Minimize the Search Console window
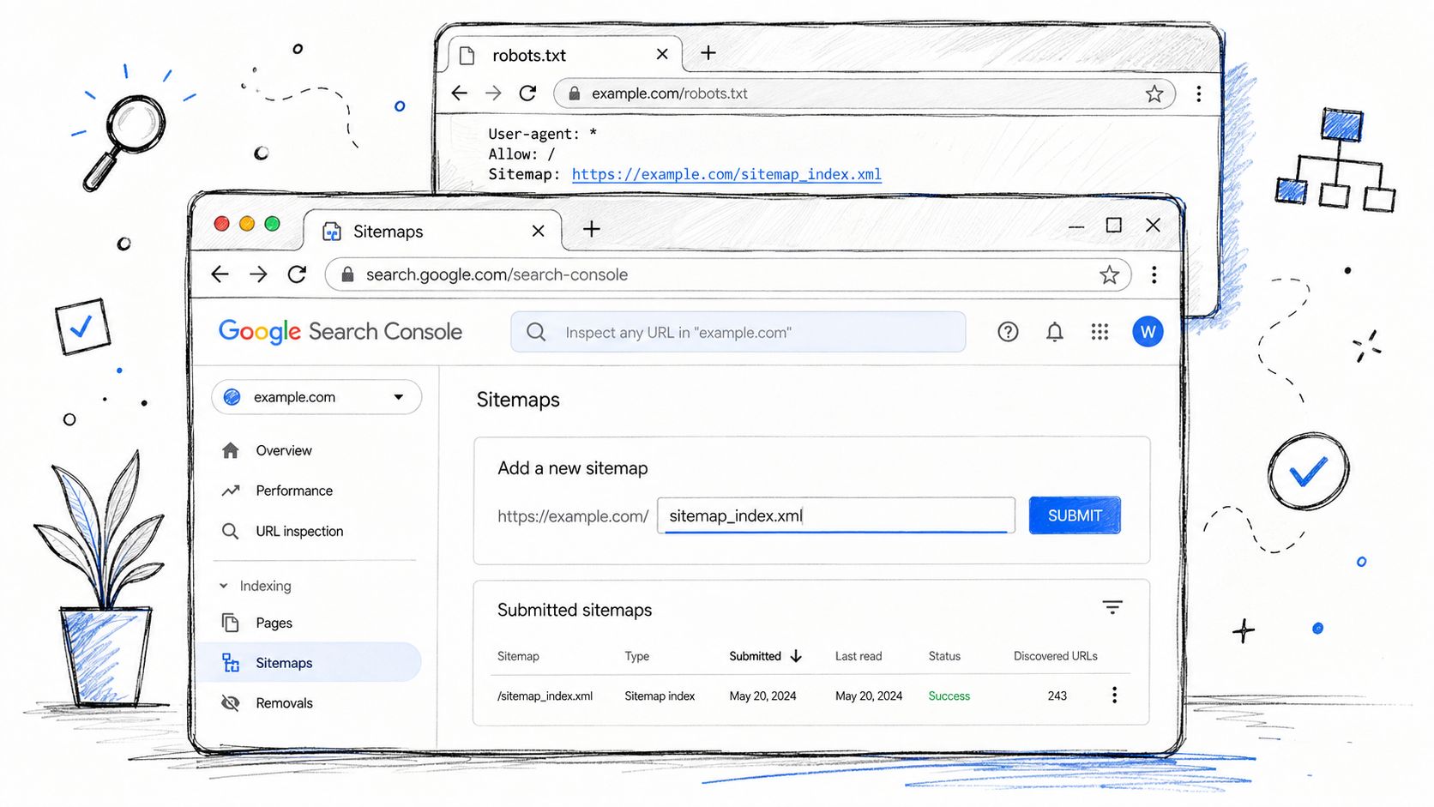1434x807 pixels. click(1076, 226)
